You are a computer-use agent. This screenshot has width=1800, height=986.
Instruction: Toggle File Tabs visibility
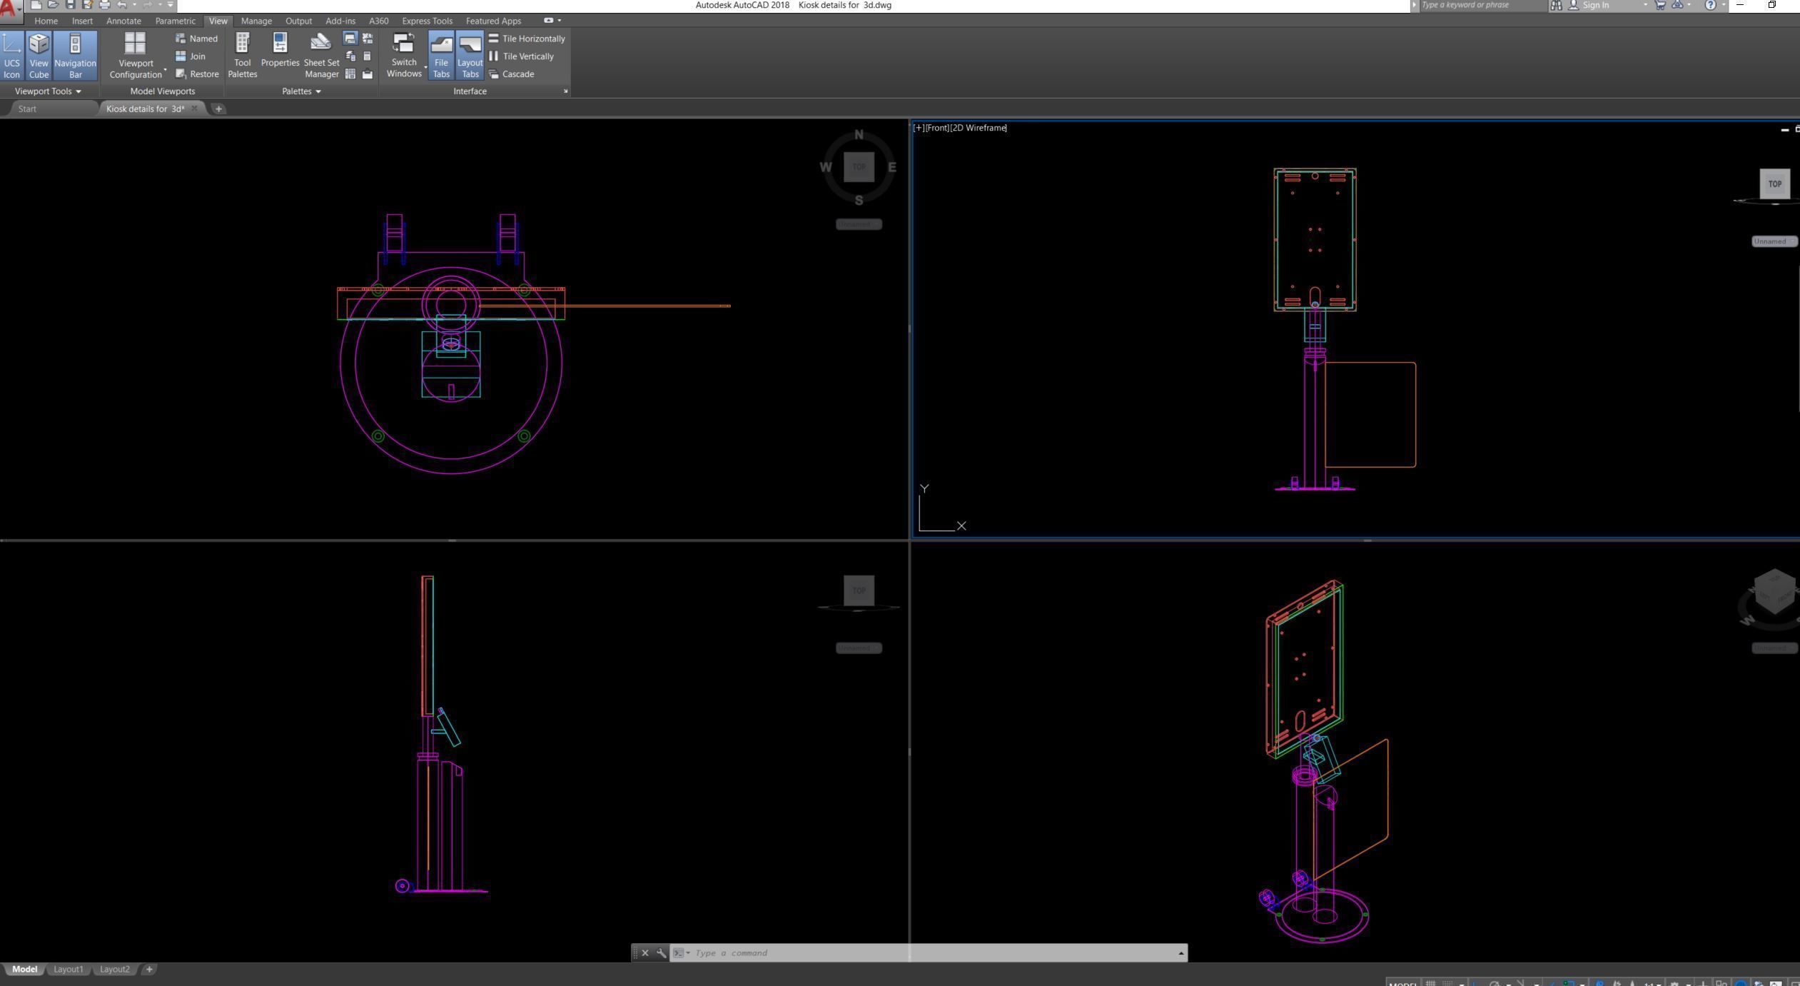pos(441,55)
